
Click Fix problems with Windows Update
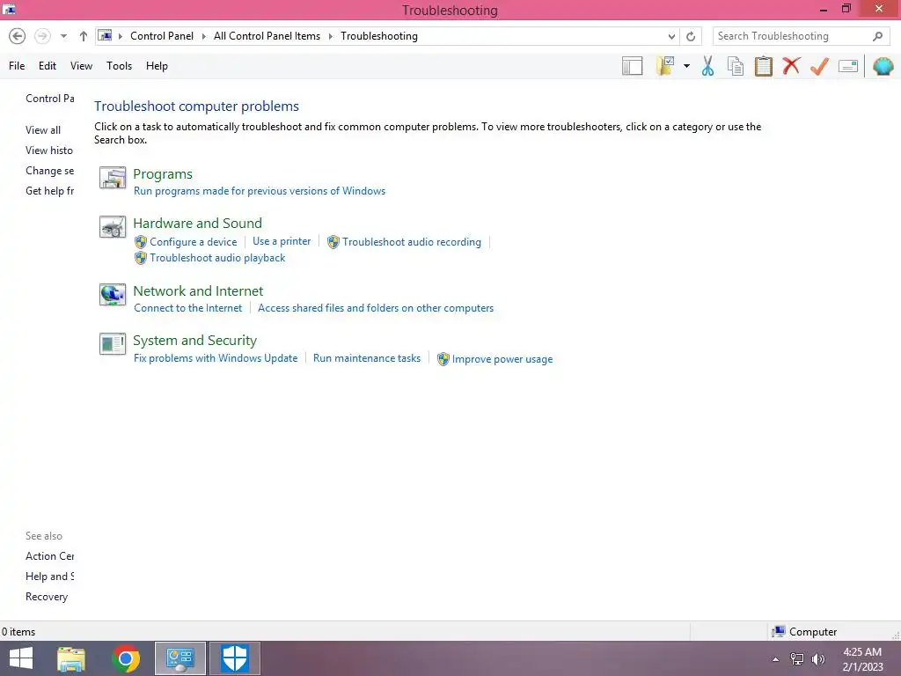pos(216,358)
